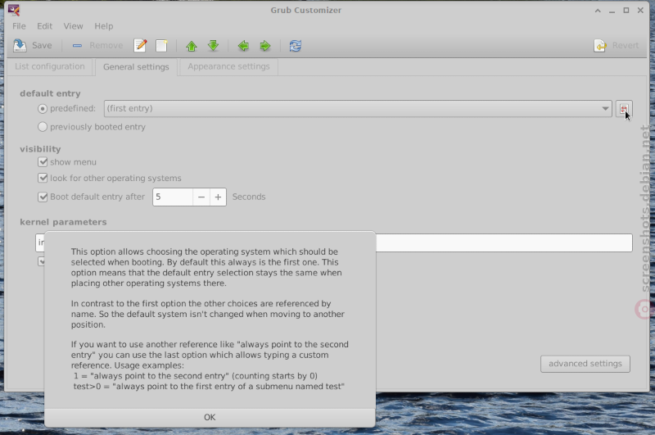Close the Grub Customizer window
This screenshot has width=655, height=435.
coord(640,11)
